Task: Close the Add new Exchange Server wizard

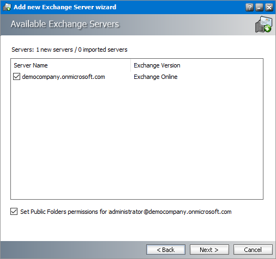Action: click(x=269, y=8)
